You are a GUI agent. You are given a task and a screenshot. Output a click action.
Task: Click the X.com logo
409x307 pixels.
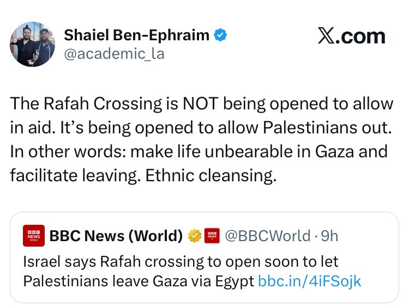click(352, 36)
